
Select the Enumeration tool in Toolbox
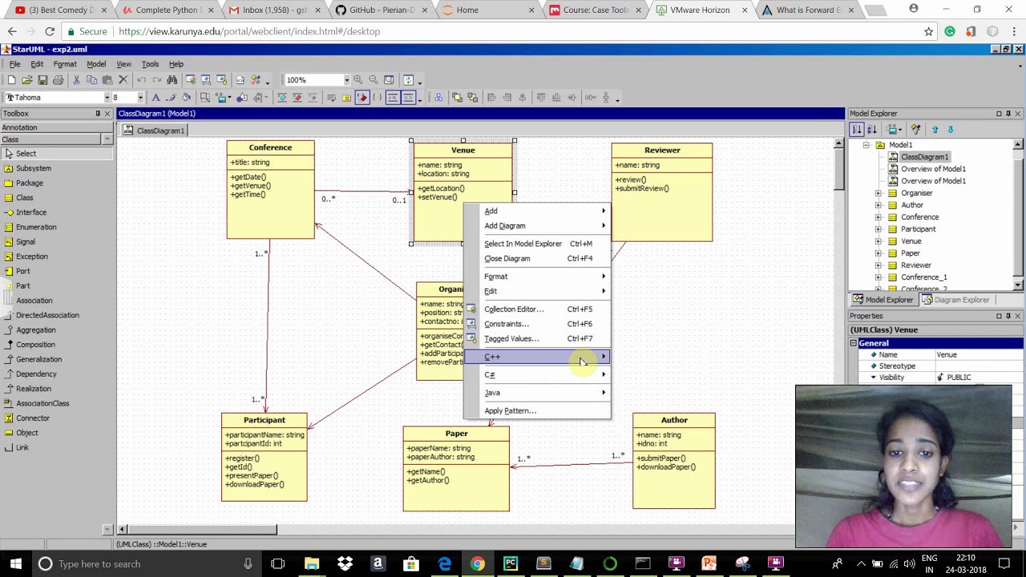pyautogui.click(x=36, y=227)
